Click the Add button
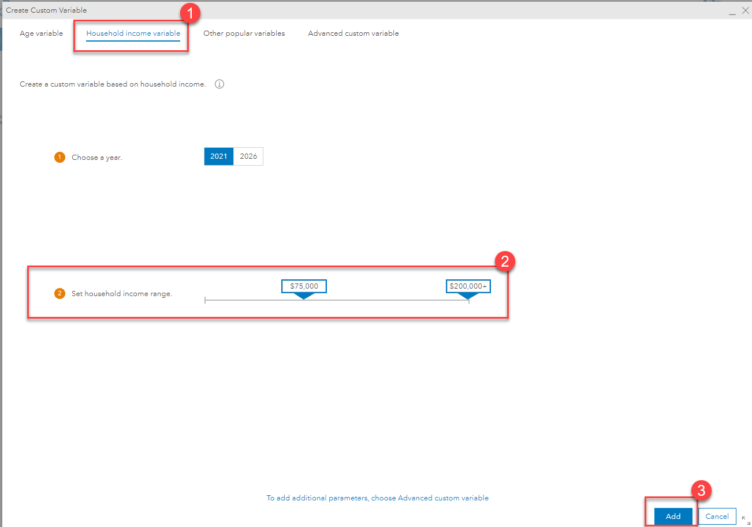Screen dimensions: 752x527 click(673, 517)
